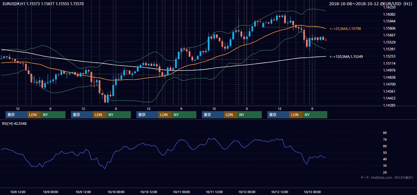417x195 pixels.
Task: Click price axis label 1.15667
Action: pyautogui.click(x=389, y=35)
